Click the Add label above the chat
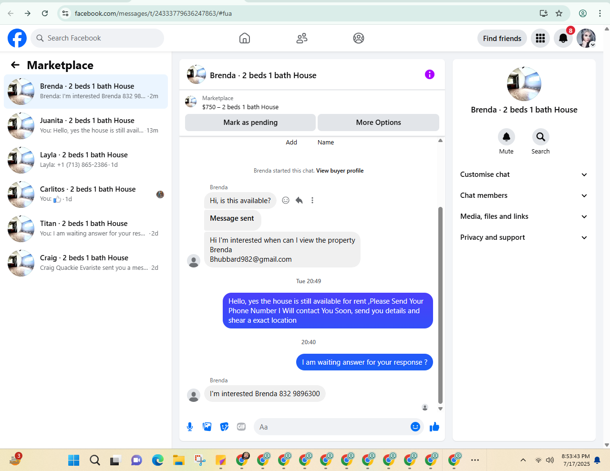This screenshot has height=471, width=610. 291,143
